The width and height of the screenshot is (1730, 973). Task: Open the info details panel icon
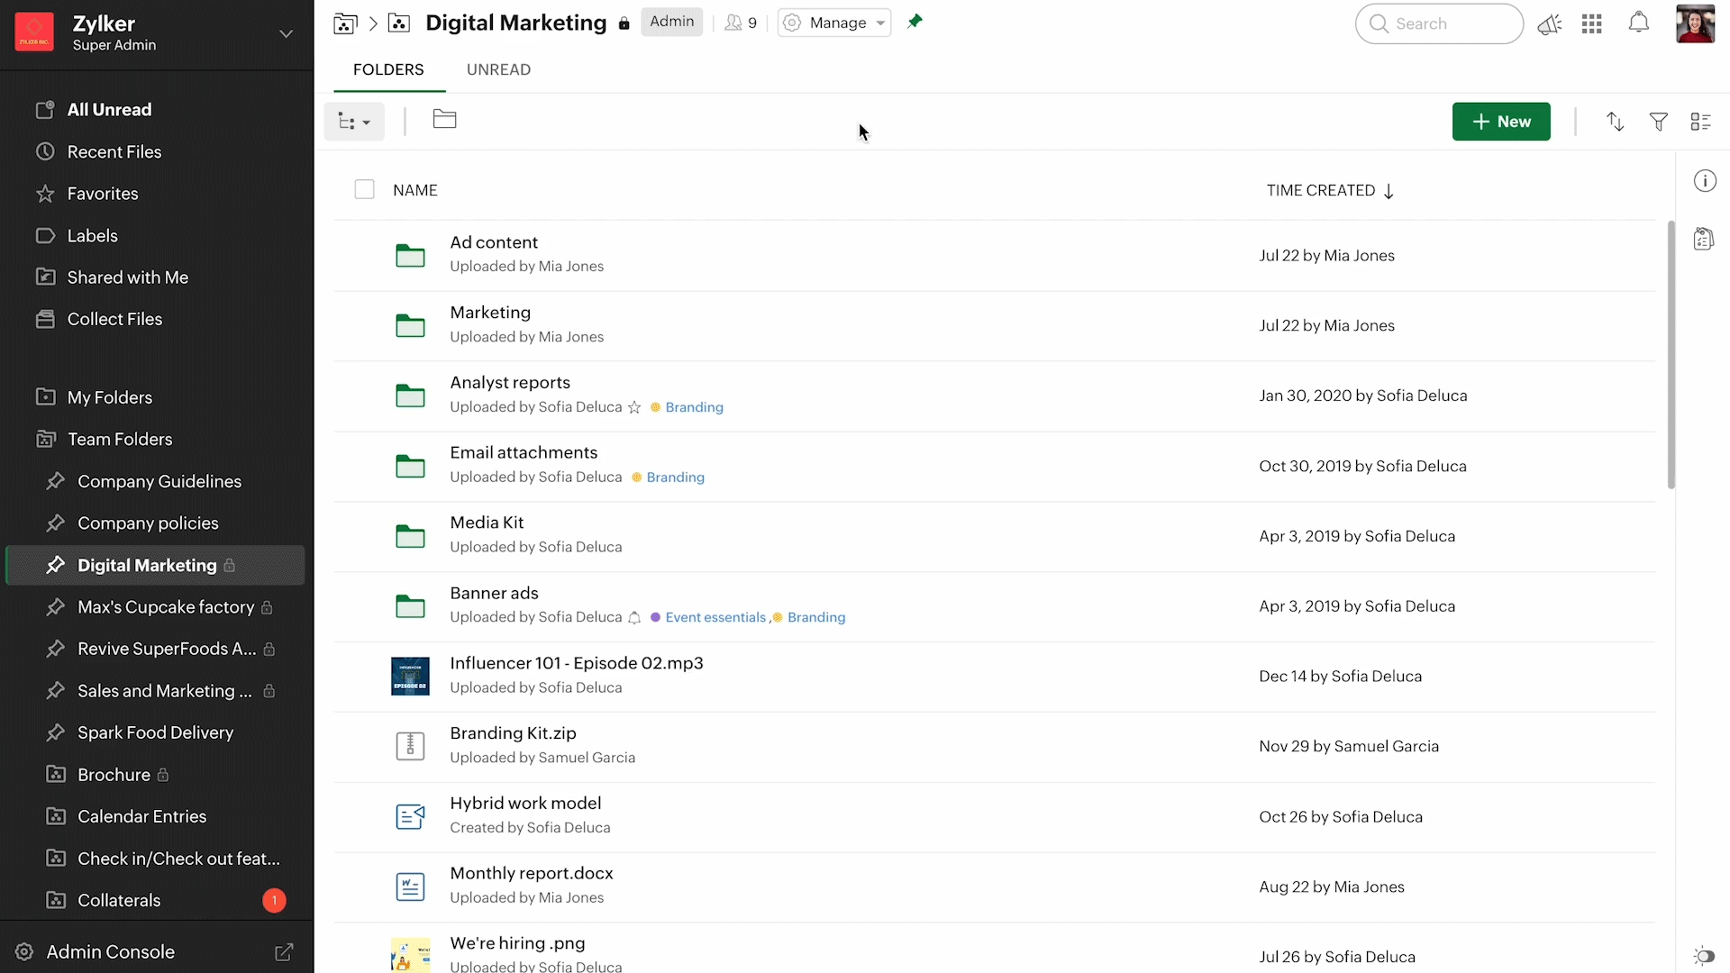point(1705,181)
